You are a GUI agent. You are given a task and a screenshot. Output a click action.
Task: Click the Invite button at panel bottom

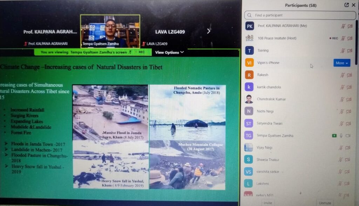(268, 203)
